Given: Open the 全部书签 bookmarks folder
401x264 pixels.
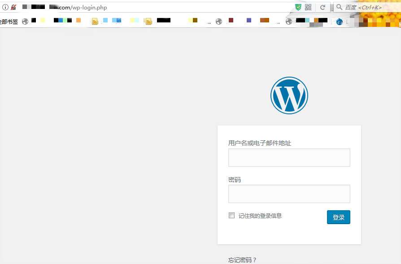Looking at the screenshot, I should pyautogui.click(x=9, y=22).
